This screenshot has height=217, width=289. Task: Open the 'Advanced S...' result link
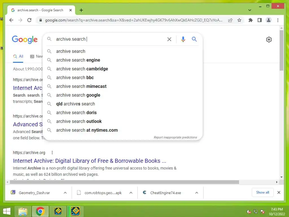coord(28,124)
